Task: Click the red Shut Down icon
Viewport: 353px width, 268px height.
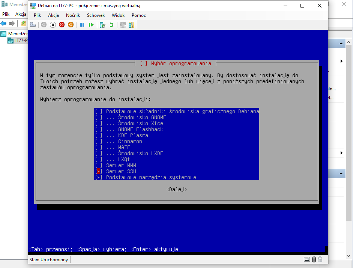Action: pyautogui.click(x=62, y=25)
